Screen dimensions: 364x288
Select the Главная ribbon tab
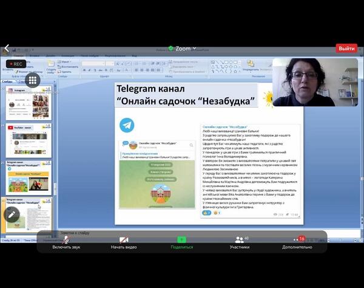pos(19,56)
